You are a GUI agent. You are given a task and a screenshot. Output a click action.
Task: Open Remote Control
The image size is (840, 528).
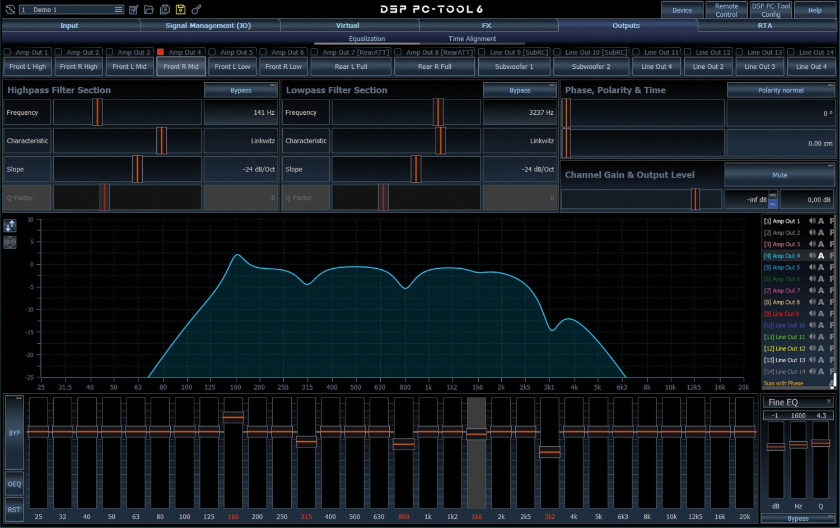tap(726, 10)
